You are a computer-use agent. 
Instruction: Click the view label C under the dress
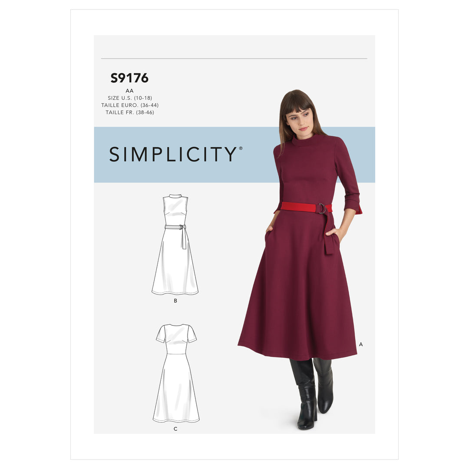click(175, 429)
